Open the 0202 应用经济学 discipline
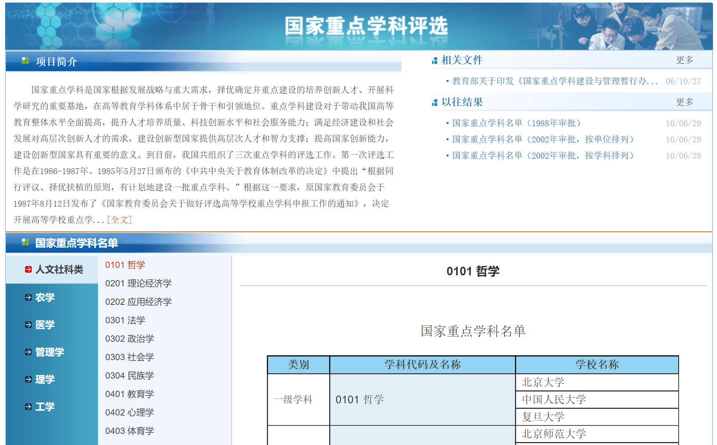The width and height of the screenshot is (717, 445). 139,302
